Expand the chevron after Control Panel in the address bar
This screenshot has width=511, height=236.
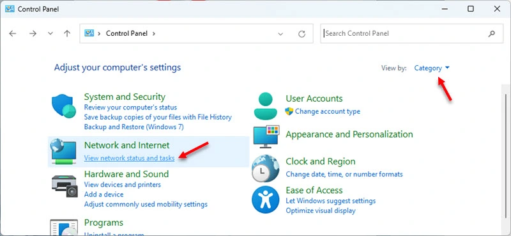[x=154, y=33]
